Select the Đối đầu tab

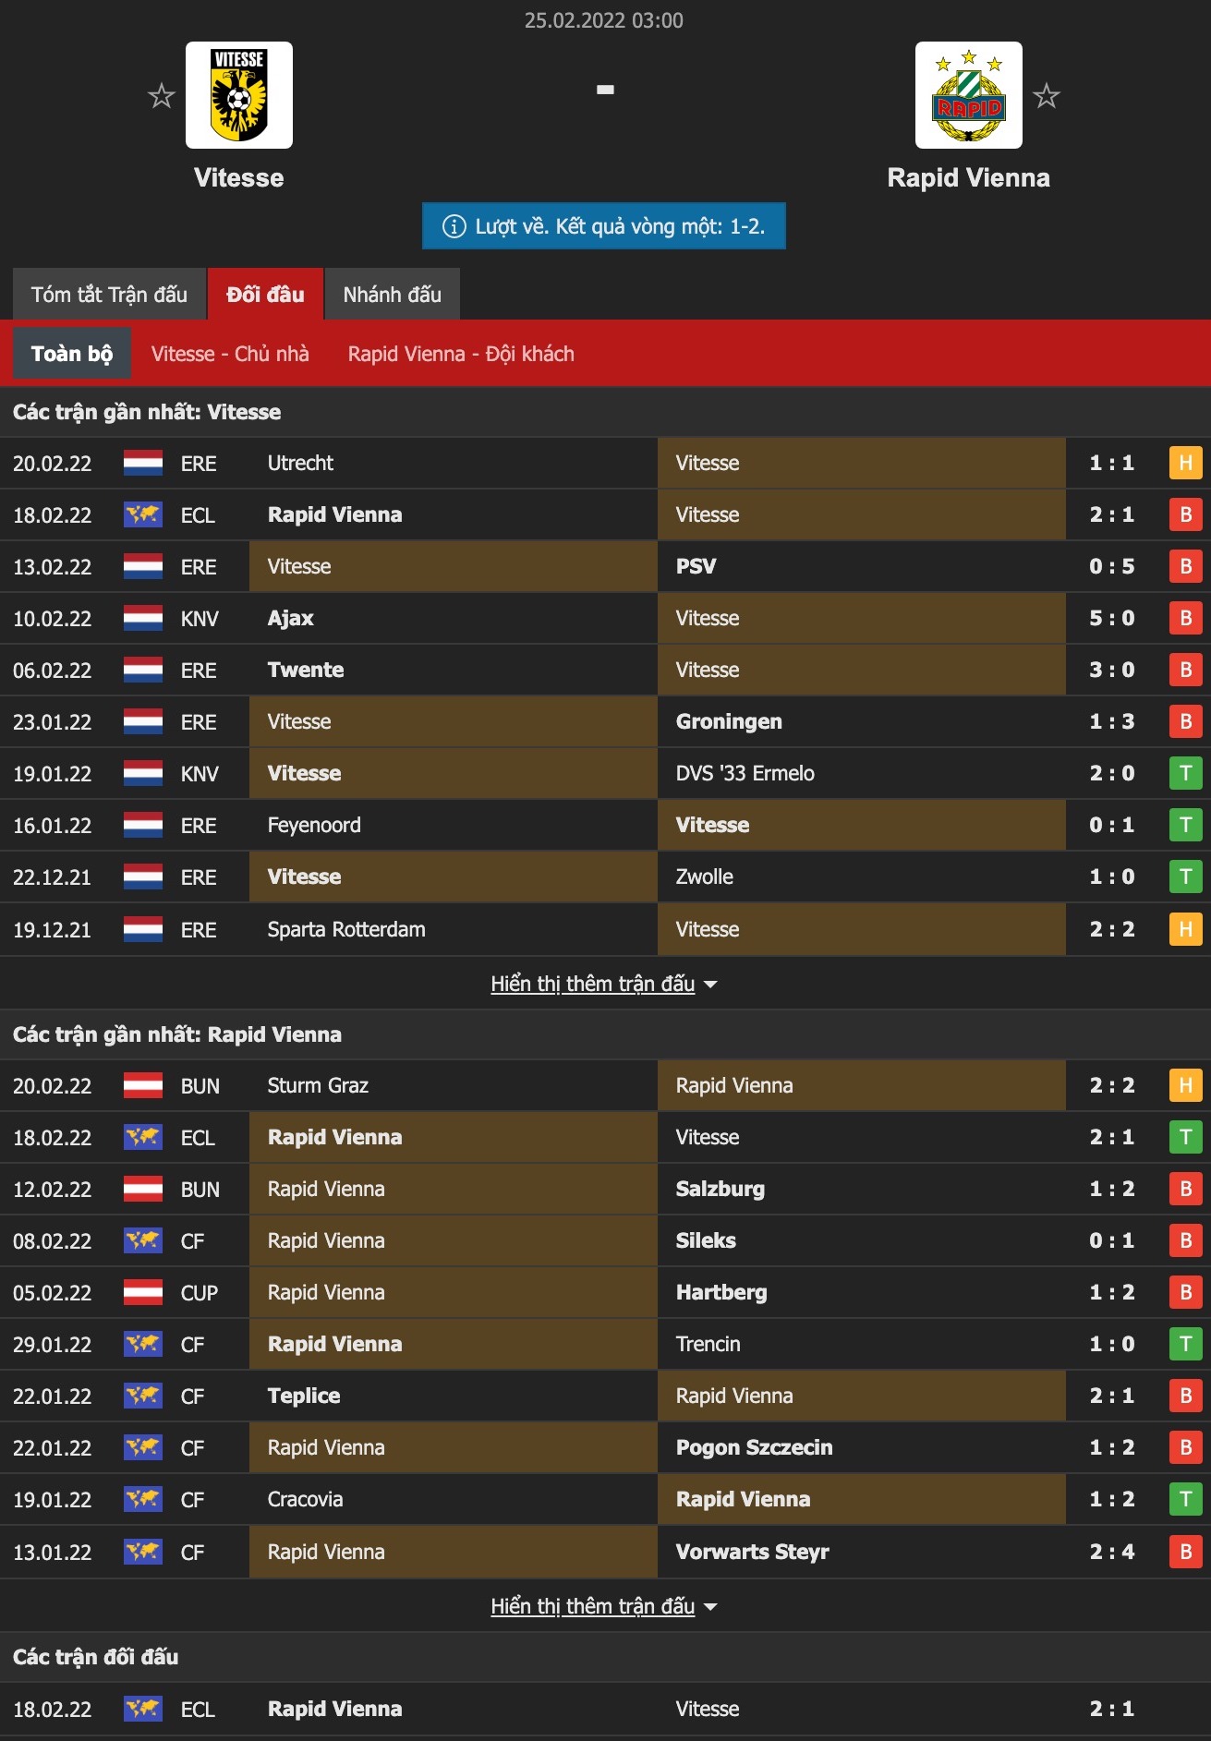(265, 295)
